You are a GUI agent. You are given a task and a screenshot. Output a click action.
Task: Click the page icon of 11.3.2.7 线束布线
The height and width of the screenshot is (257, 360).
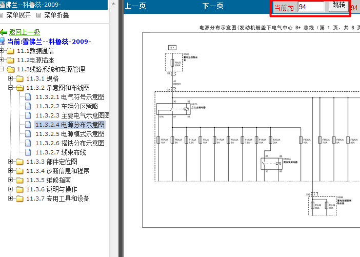pos(28,152)
